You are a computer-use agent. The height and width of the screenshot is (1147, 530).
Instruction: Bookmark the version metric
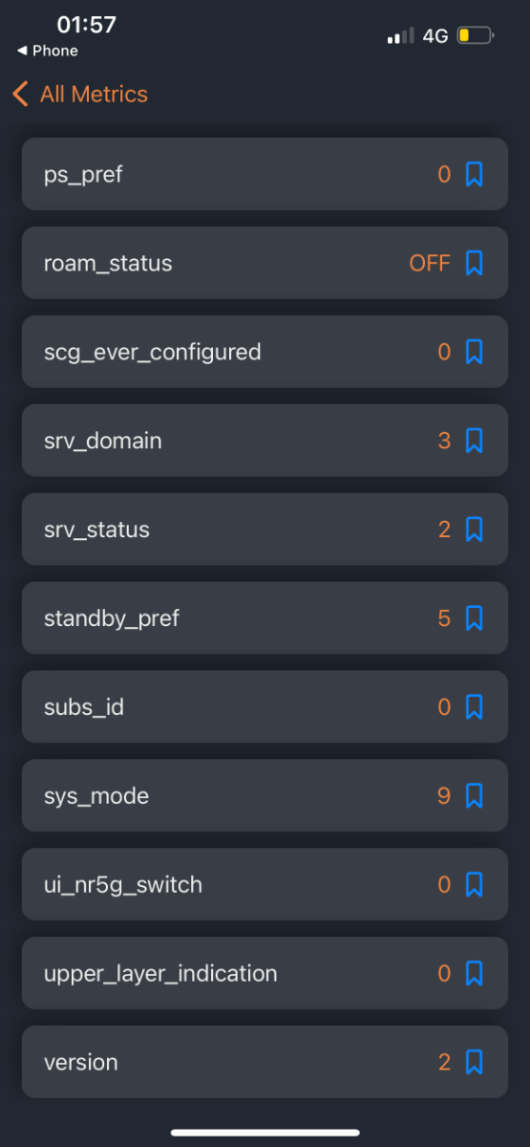(x=475, y=1062)
